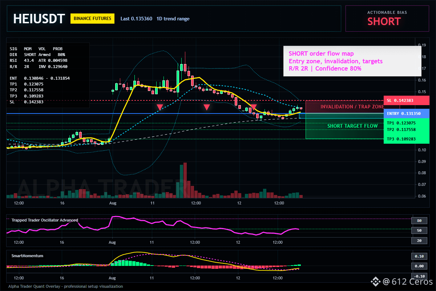Click the 0.19 price axis label
Image resolution: width=436 pixels, height=291 pixels.
coord(422,45)
